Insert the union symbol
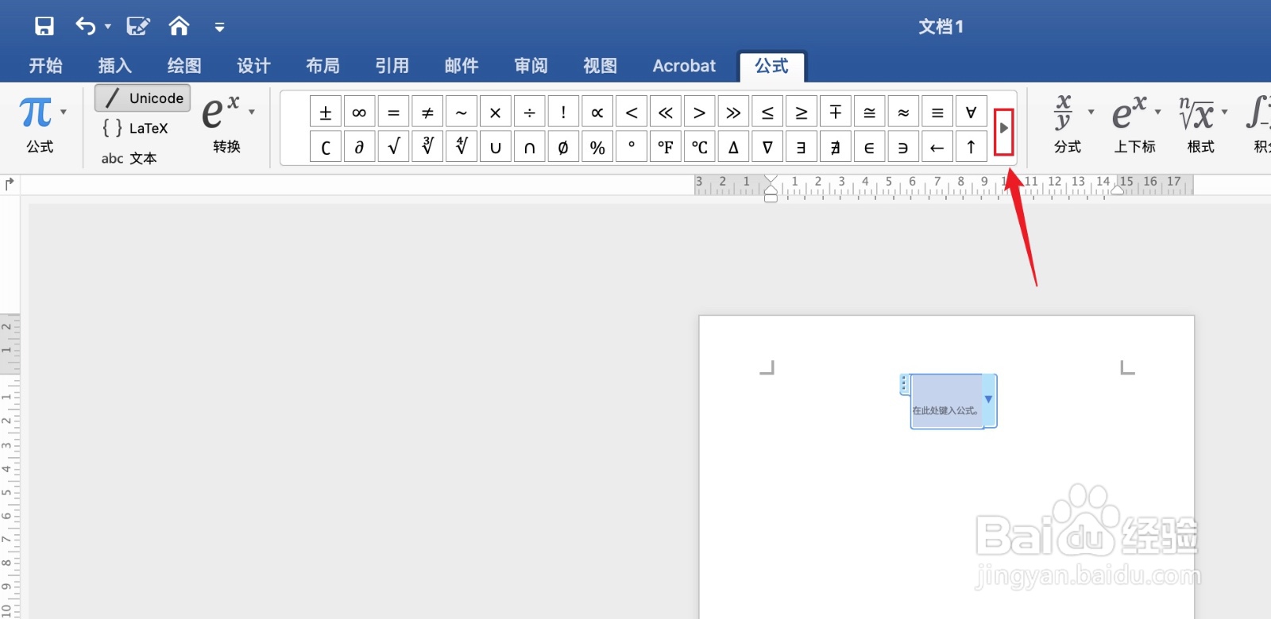The image size is (1271, 619). (495, 147)
